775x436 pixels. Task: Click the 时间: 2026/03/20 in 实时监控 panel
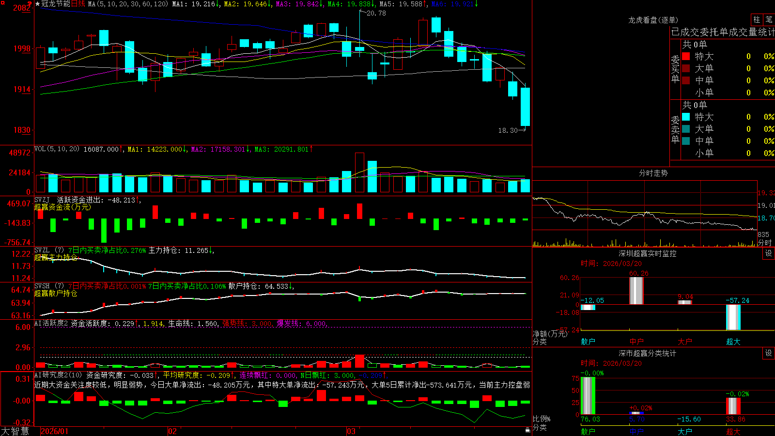[611, 264]
